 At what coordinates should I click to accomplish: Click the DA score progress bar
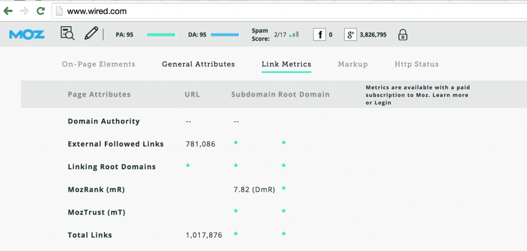click(225, 35)
